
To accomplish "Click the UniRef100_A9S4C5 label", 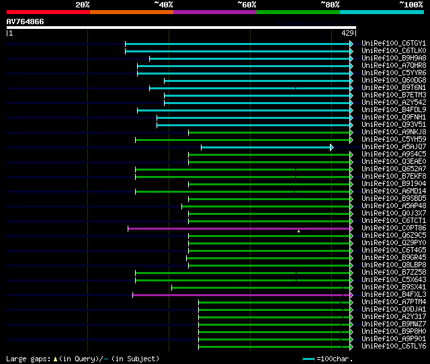I will tap(394, 154).
